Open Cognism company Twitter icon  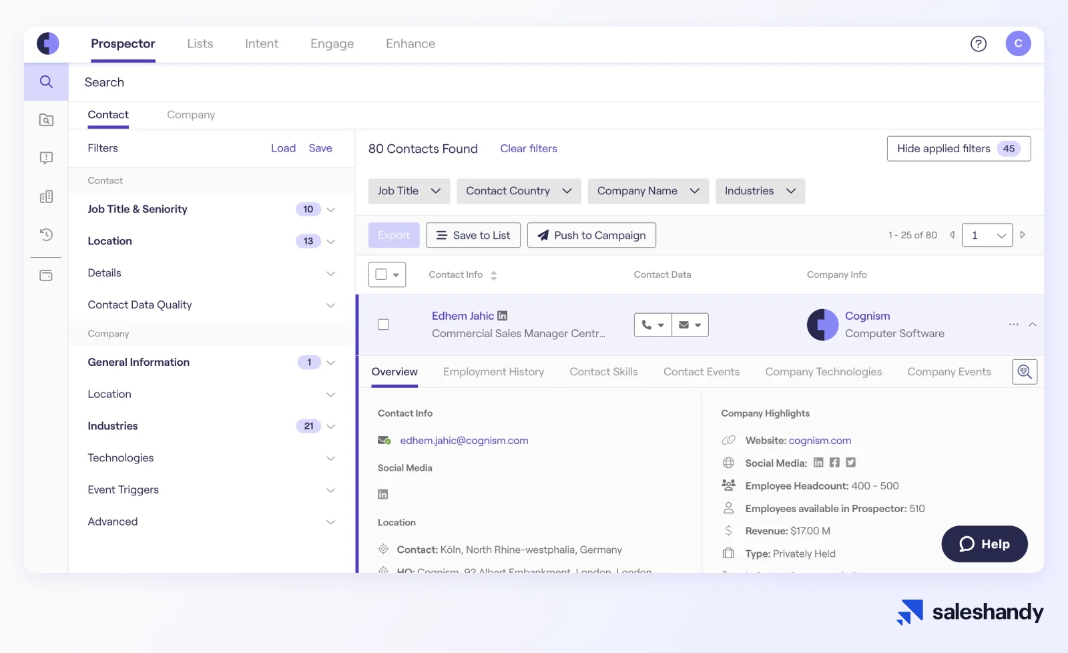pyautogui.click(x=850, y=462)
